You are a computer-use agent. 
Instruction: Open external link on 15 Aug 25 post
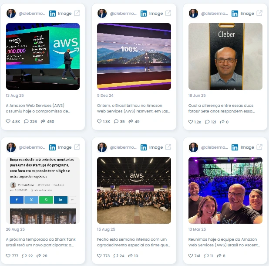tap(168, 147)
